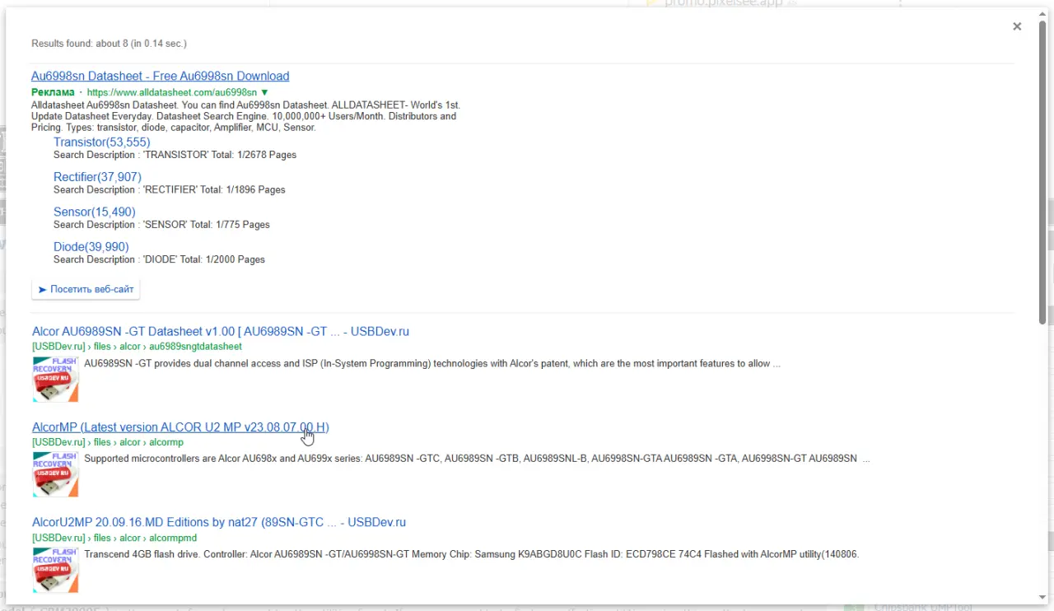The height and width of the screenshot is (611, 1054).
Task: Click the Реклама ad label
Action: [x=53, y=92]
